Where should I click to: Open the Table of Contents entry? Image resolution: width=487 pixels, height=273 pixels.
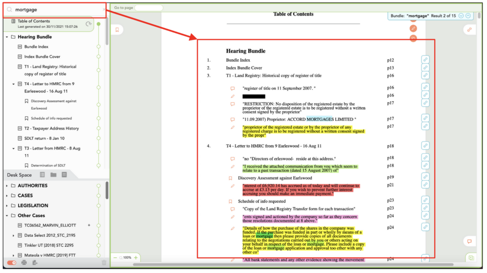click(34, 21)
